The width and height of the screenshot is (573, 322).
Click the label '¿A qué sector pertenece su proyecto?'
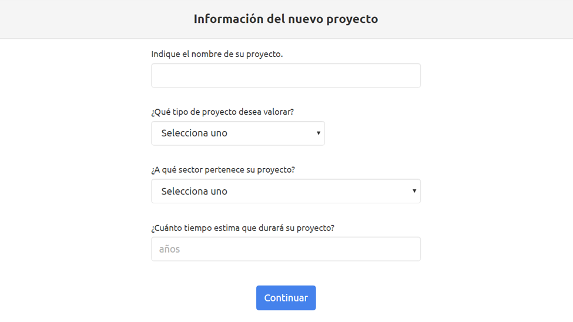point(223,170)
